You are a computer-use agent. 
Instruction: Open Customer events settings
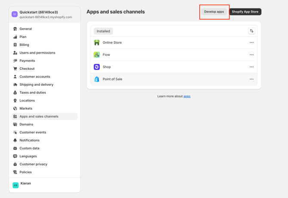(x=45, y=132)
